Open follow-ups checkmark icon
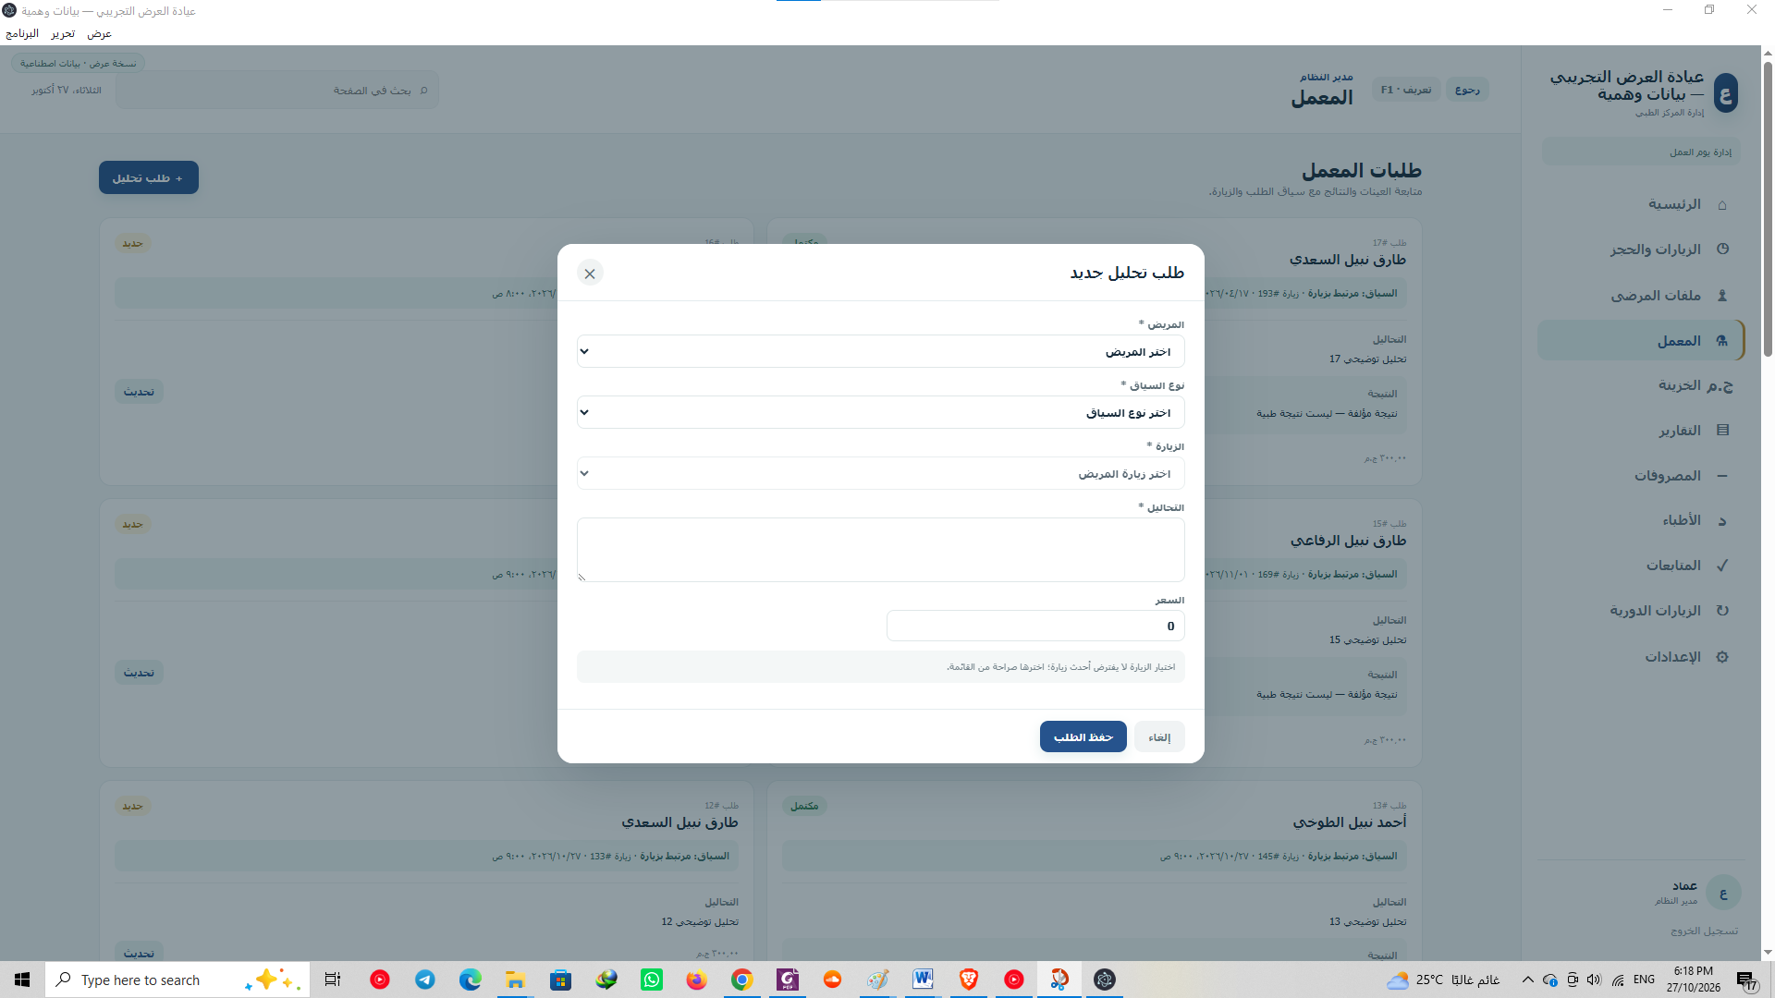Viewport: 1775px width, 998px height. pyautogui.click(x=1722, y=565)
